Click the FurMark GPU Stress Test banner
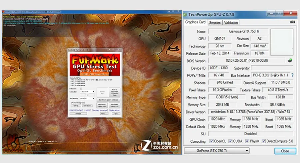The width and height of the screenshot is (300, 163). coord(95,65)
